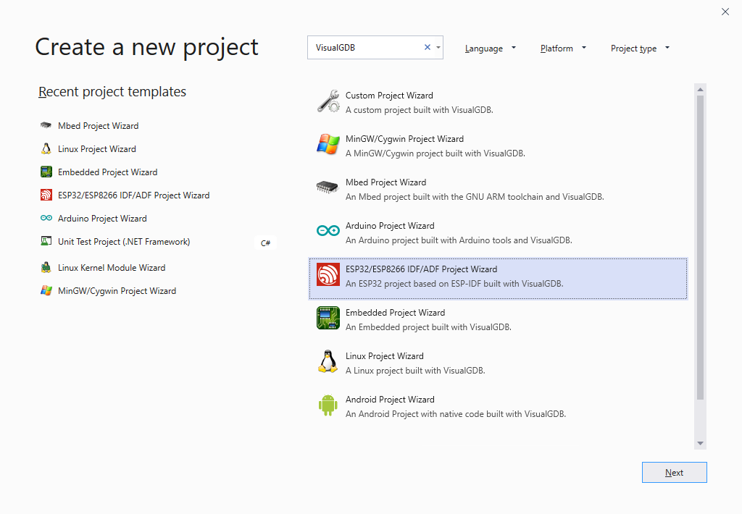Choose recent template Embedded Project Wizard
The height and width of the screenshot is (514, 742).
[107, 172]
